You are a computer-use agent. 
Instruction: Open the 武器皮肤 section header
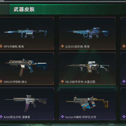click(x=24, y=9)
